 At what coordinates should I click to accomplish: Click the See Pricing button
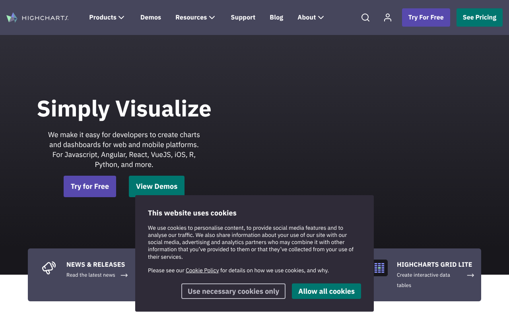[479, 17]
